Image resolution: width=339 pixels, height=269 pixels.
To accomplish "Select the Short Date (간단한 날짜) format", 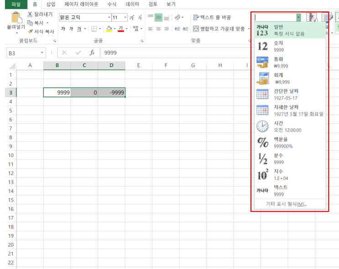I will point(290,95).
